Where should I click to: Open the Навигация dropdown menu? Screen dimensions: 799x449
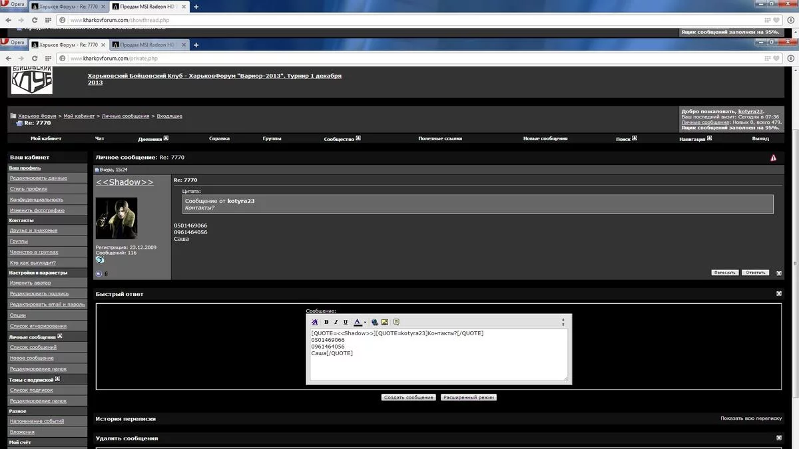tap(695, 138)
